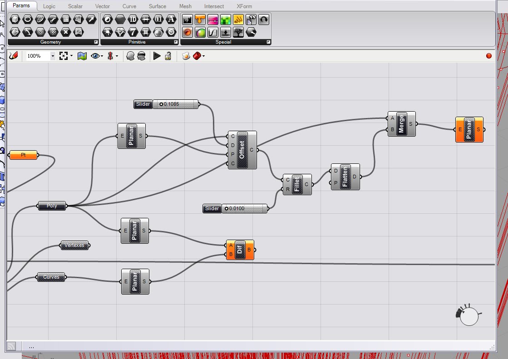Click the slider showing 0.1085

(x=167, y=104)
